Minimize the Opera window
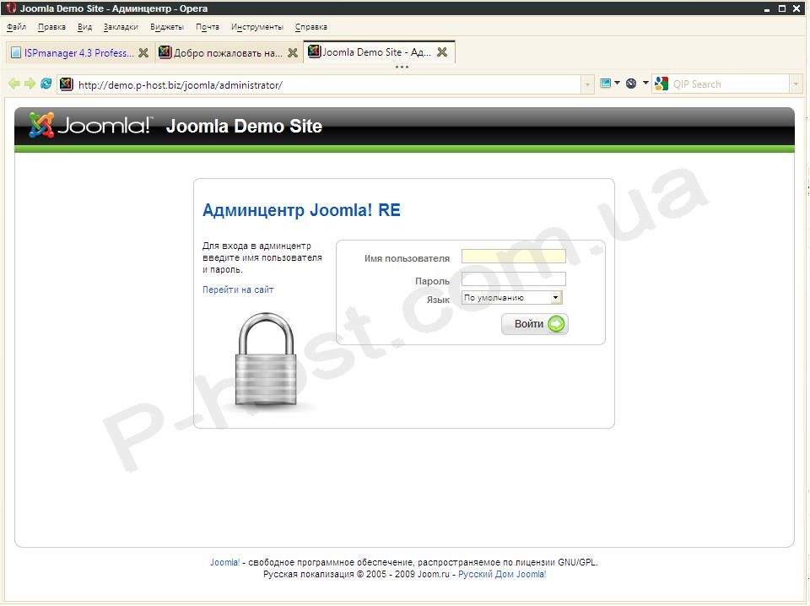This screenshot has height=606, width=810. [x=767, y=8]
